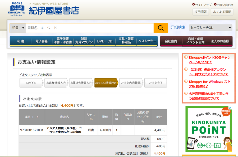Click the ご注文内訳 section heading

(32, 99)
